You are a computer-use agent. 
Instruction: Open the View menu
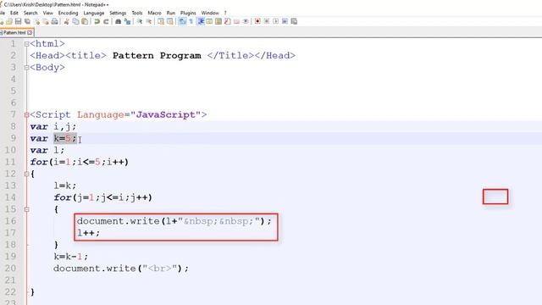coord(47,13)
